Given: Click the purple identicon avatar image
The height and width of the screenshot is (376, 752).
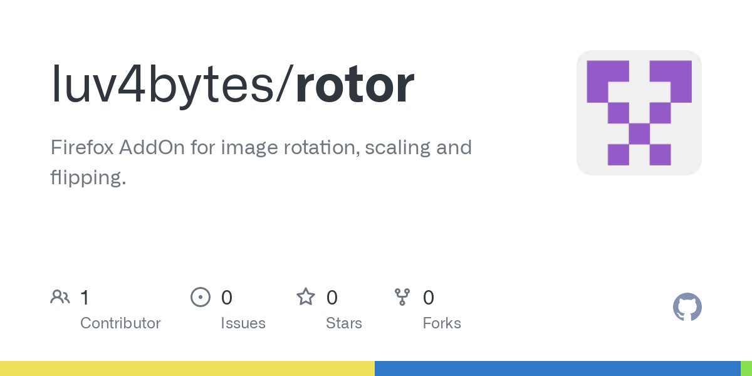Looking at the screenshot, I should (x=639, y=113).
